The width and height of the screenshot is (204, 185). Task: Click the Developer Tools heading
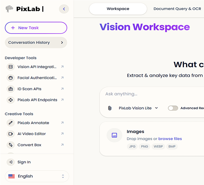click(20, 58)
